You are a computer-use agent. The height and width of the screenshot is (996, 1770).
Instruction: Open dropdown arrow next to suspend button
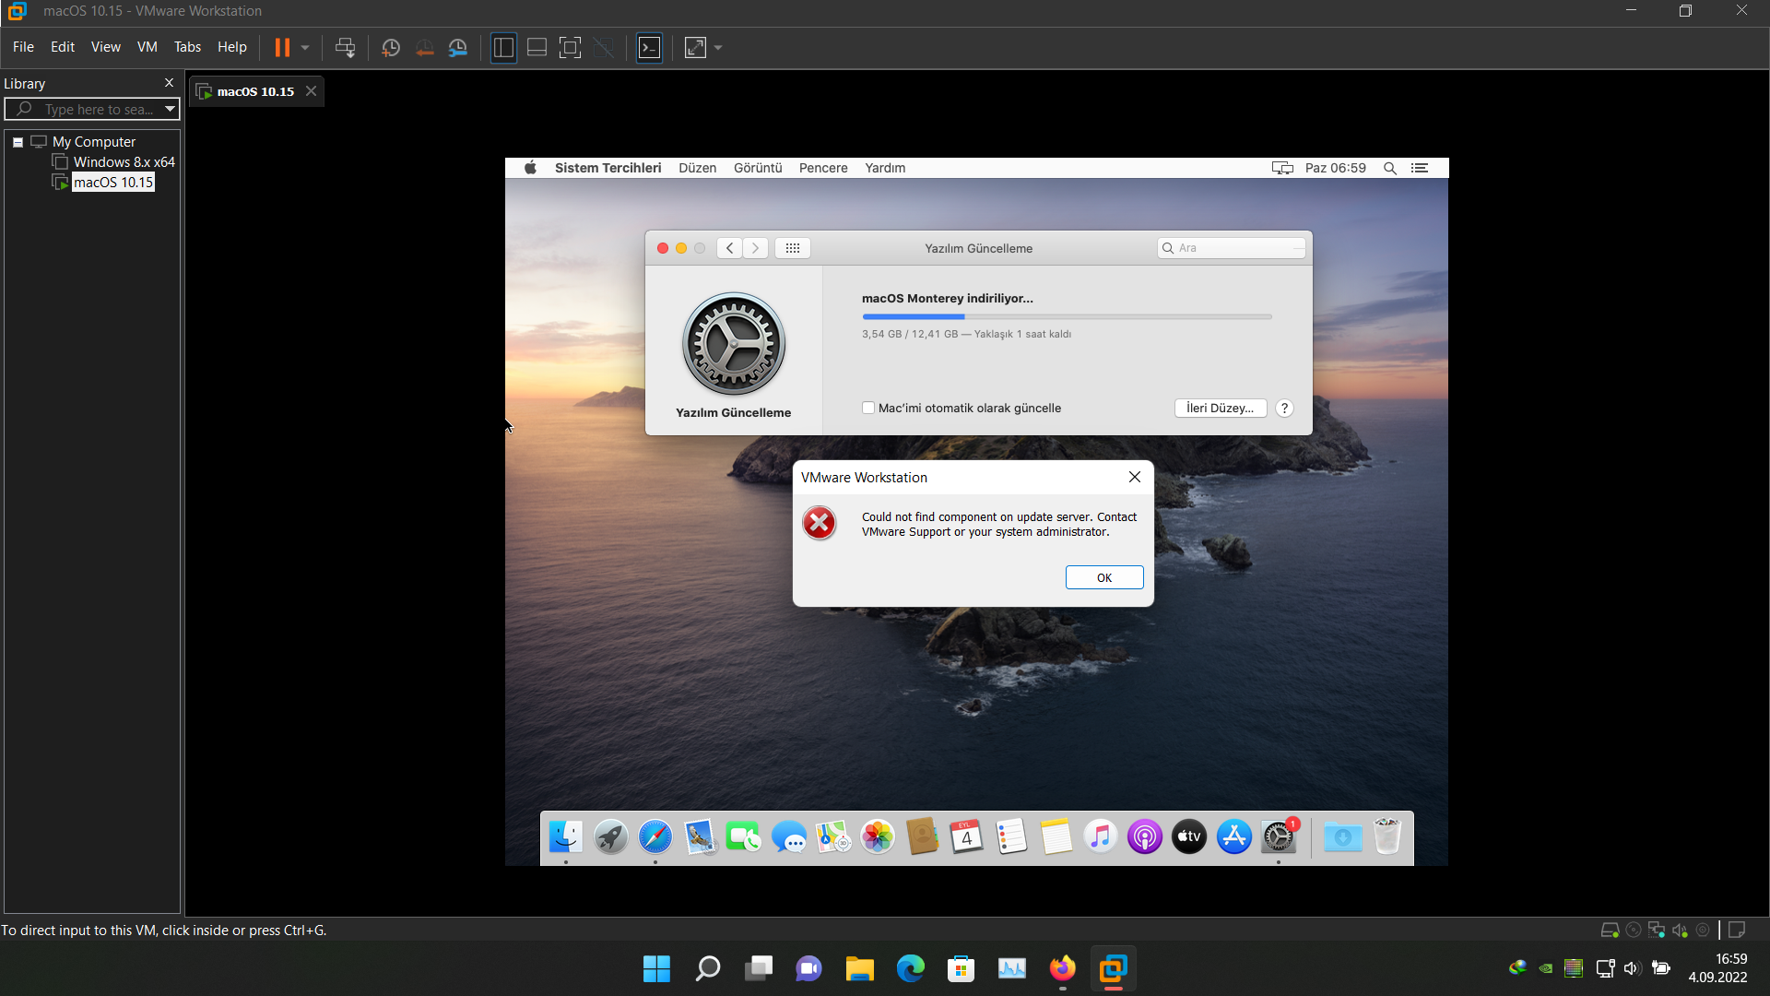305,47
